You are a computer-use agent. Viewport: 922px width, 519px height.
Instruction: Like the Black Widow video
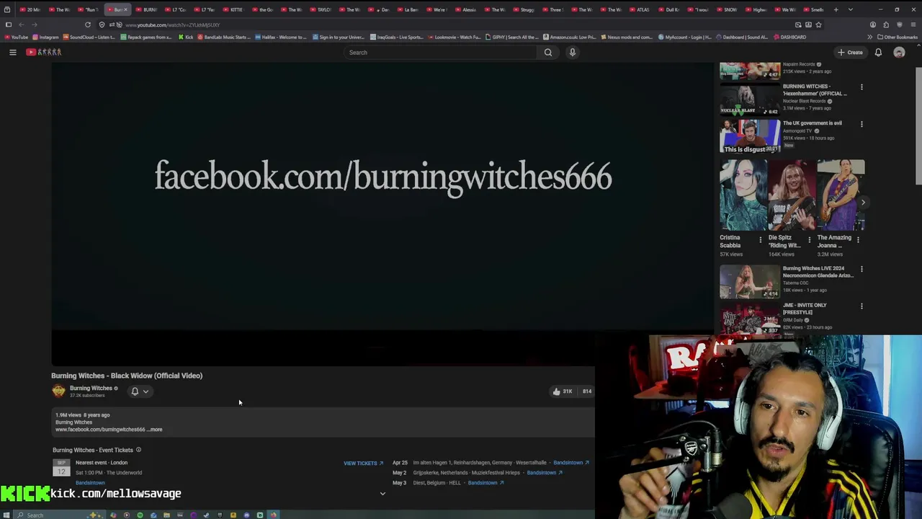coord(562,391)
